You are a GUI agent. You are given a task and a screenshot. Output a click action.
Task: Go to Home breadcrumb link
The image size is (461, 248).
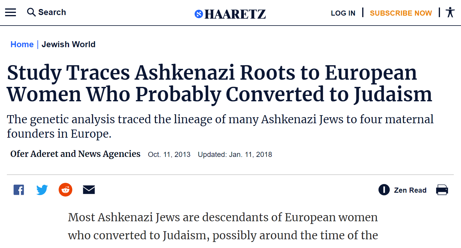point(22,44)
